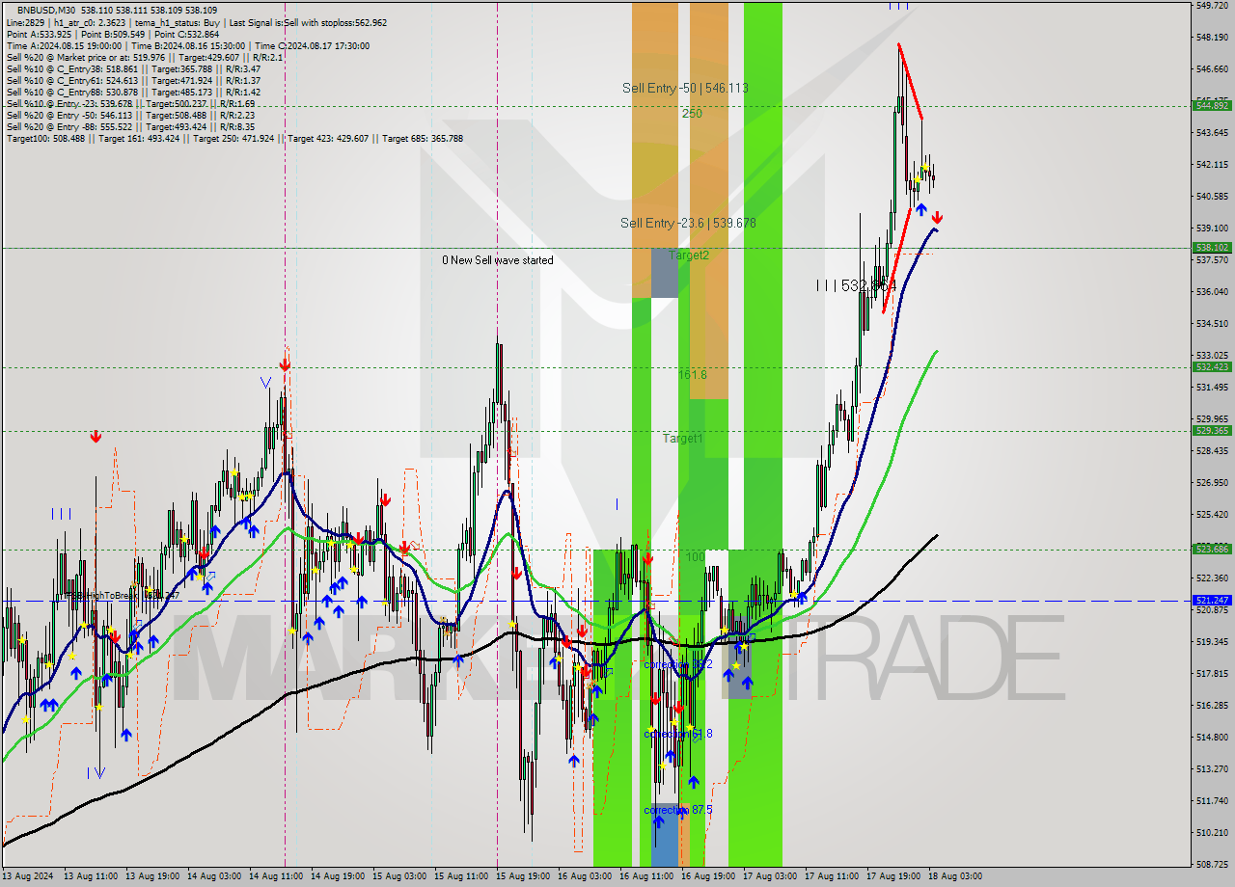This screenshot has width=1235, height=887.
Task: Click the '100' level label
Action: 695,556
